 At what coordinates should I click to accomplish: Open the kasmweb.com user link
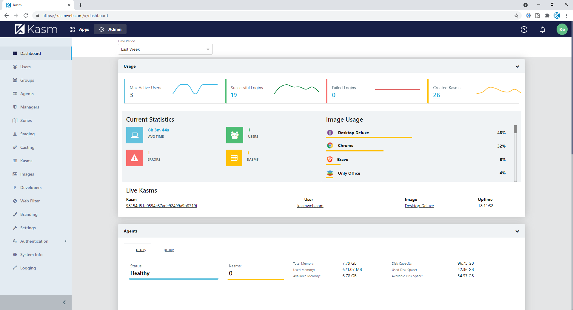[310, 206]
